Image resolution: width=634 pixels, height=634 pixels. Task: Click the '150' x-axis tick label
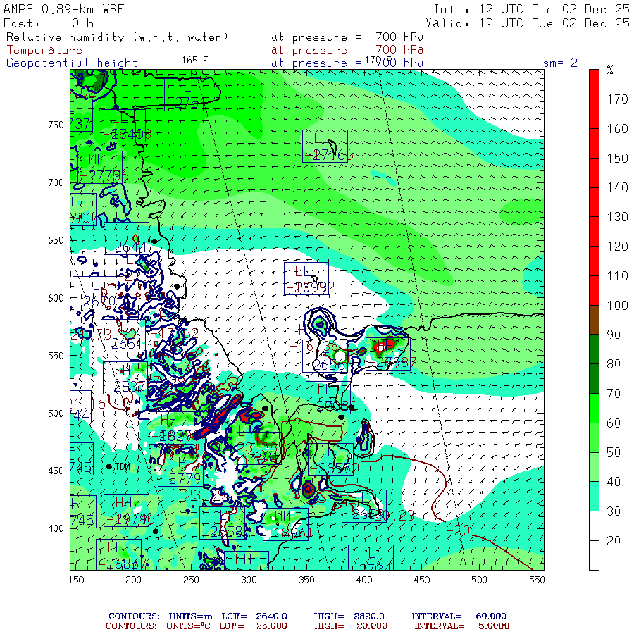coord(76,580)
